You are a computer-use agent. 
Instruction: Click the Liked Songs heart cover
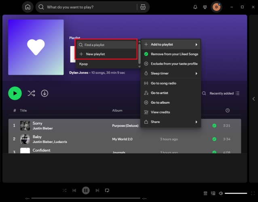point(36,47)
